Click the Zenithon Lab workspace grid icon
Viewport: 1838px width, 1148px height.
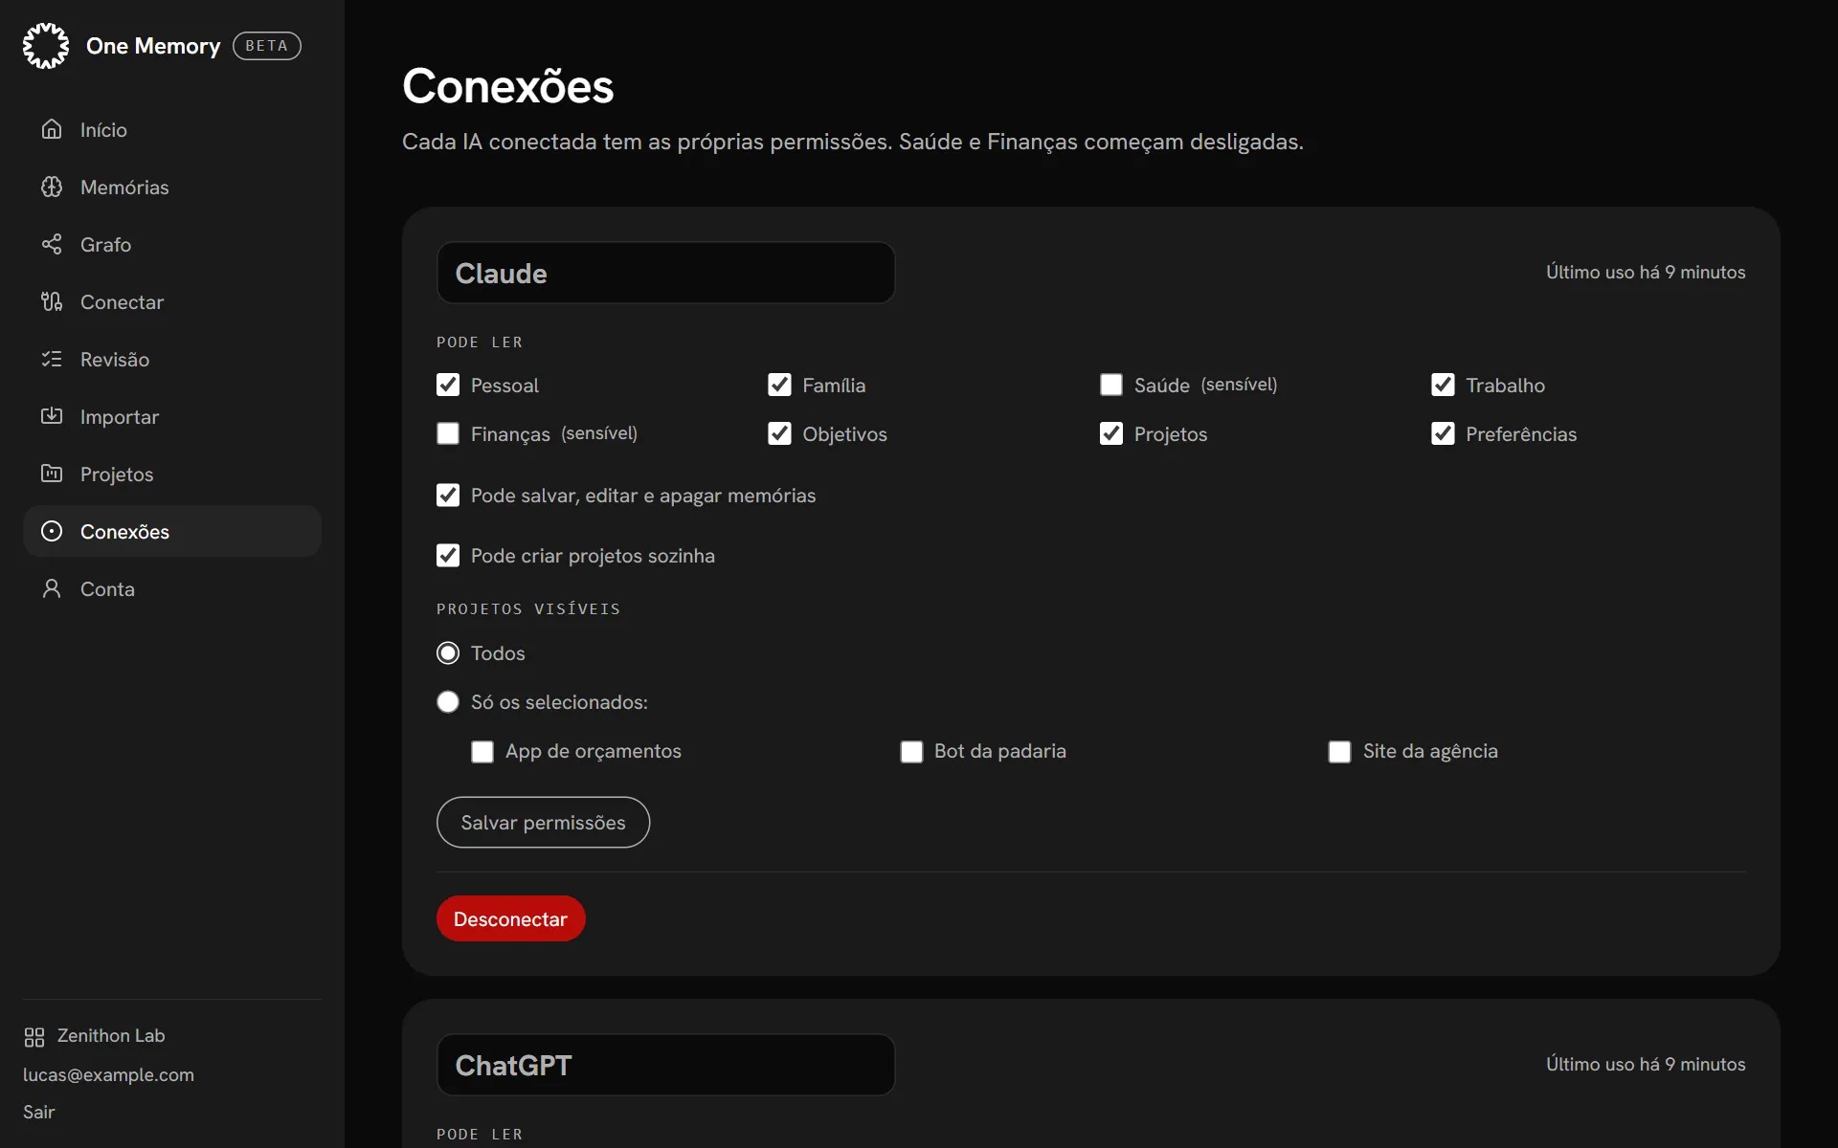34,1037
